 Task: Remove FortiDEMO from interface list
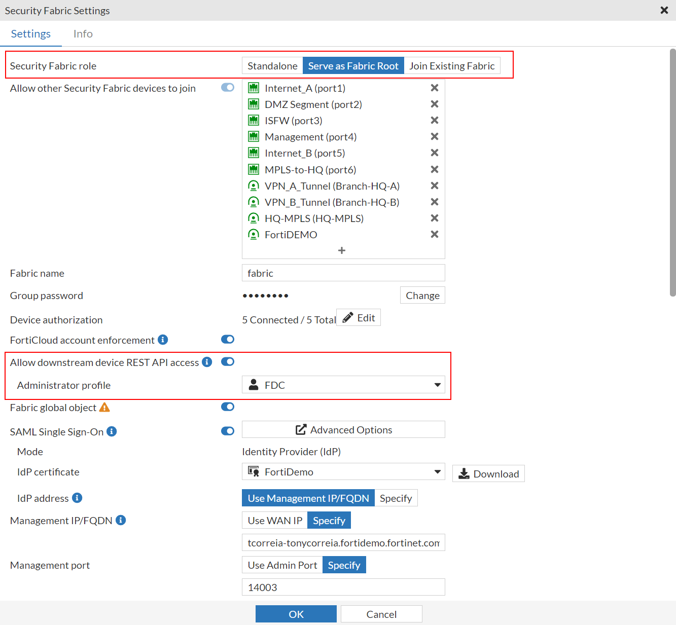(x=435, y=235)
